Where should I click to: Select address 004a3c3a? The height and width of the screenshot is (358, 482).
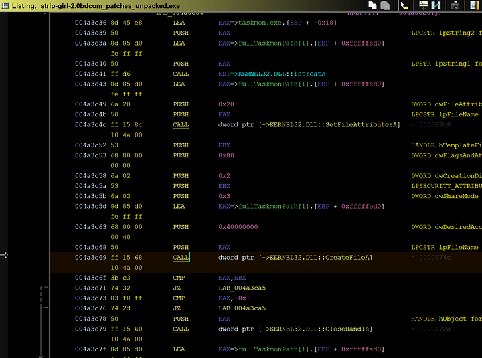(90, 43)
